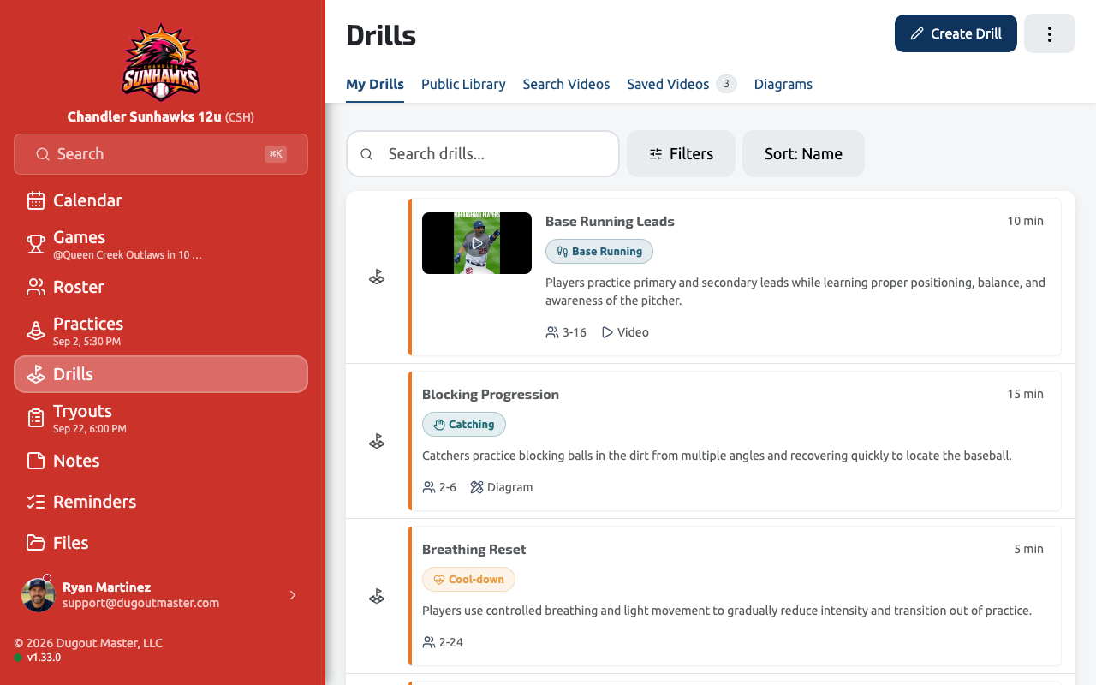Image resolution: width=1096 pixels, height=685 pixels.
Task: Open Tryouts clipboard item in sidebar
Action: [161, 418]
